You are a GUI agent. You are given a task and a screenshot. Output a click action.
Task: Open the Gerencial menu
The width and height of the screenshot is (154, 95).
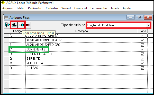[x=80, y=8]
